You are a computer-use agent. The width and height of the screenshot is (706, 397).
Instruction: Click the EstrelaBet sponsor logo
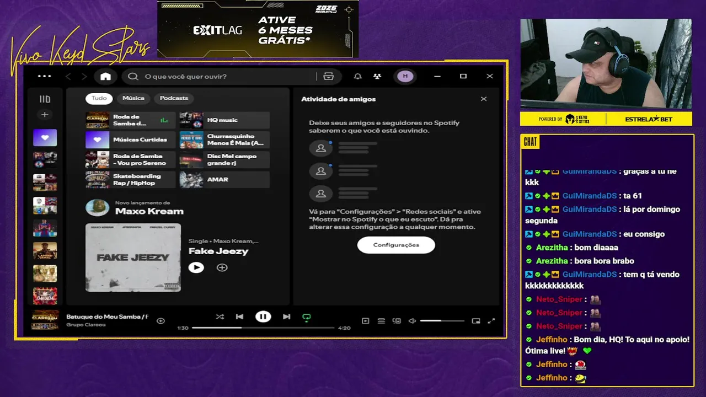pos(649,119)
